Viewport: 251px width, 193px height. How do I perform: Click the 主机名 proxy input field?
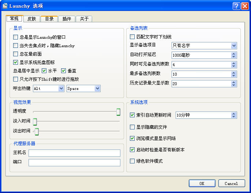pos(74,153)
